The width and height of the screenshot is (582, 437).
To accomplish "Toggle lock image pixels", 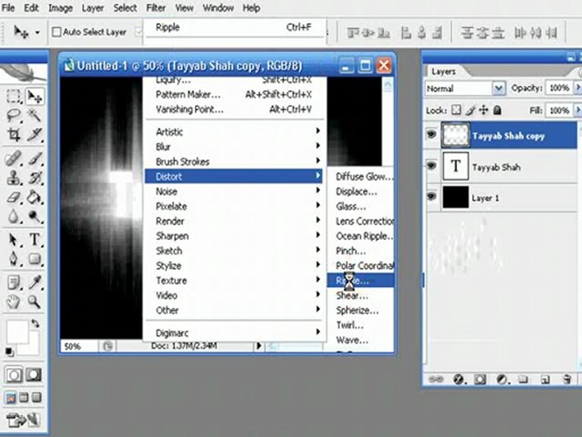I will [x=470, y=110].
